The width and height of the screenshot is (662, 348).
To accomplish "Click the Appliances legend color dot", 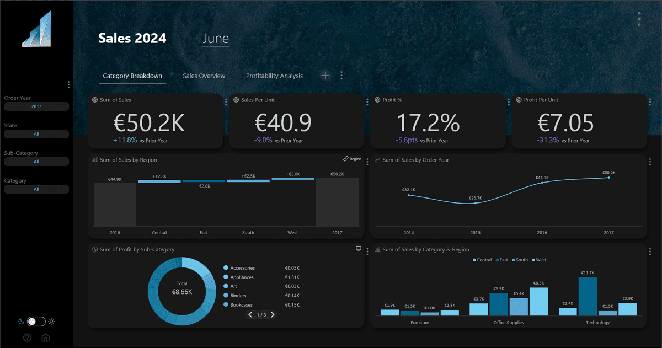I will (x=226, y=277).
